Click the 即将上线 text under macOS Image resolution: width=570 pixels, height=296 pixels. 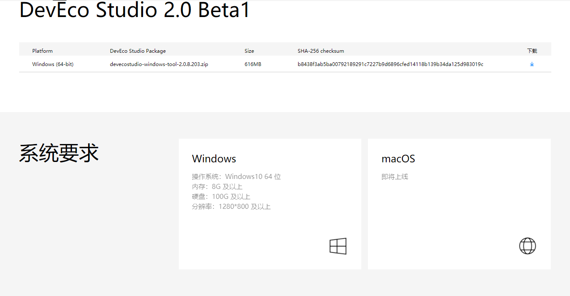coord(395,177)
